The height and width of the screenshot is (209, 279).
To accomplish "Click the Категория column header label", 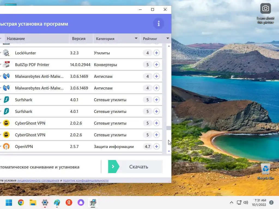I will tap(105, 39).
